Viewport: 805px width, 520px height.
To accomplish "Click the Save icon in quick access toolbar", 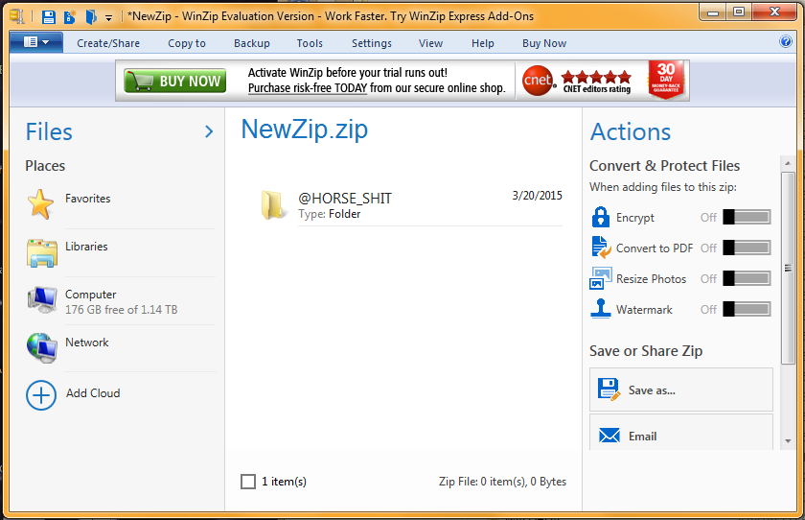I will point(48,17).
